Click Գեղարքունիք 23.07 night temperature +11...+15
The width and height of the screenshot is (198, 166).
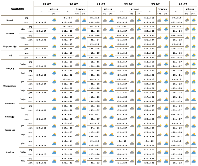[x=149, y=44]
